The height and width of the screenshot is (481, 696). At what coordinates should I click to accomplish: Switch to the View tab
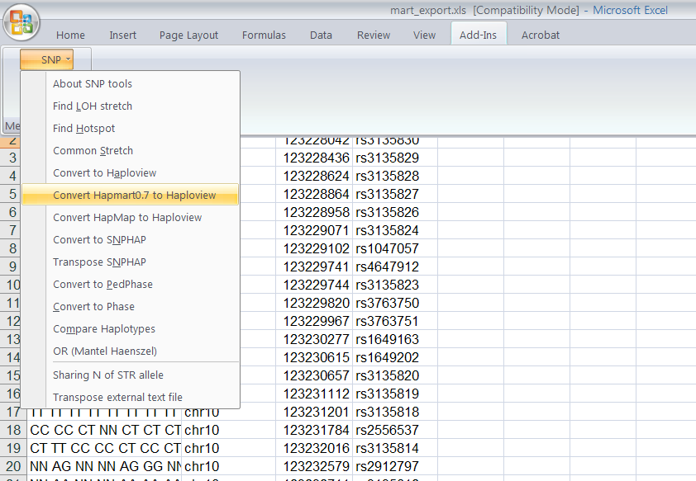click(424, 35)
